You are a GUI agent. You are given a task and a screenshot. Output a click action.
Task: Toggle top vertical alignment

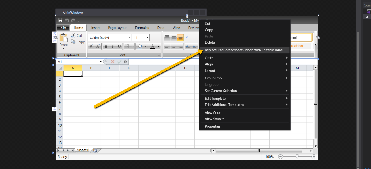click(x=167, y=37)
